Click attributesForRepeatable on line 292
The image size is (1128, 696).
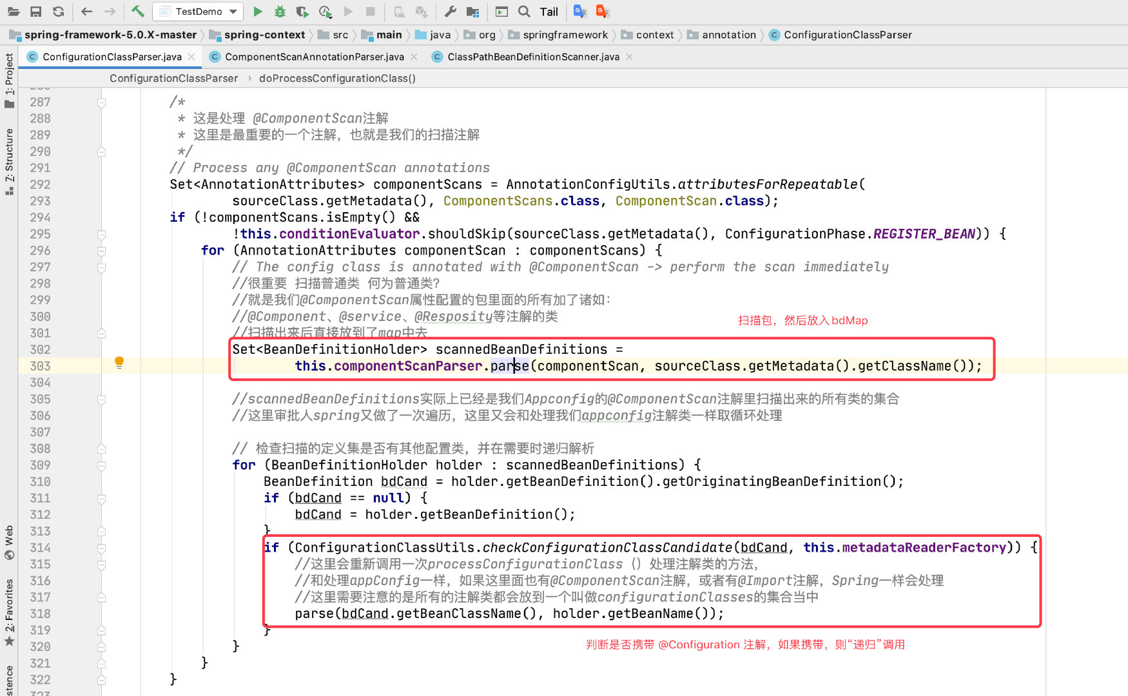[768, 184]
